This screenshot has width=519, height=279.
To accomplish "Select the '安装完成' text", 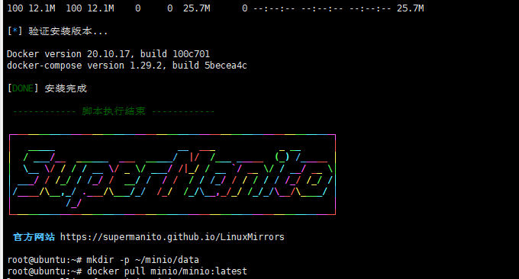I will (66, 88).
